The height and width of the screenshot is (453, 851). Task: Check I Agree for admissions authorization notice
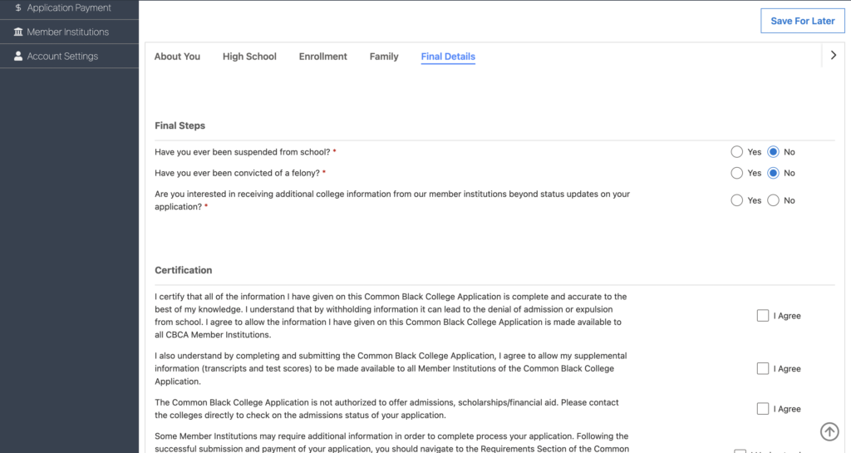pyautogui.click(x=763, y=408)
